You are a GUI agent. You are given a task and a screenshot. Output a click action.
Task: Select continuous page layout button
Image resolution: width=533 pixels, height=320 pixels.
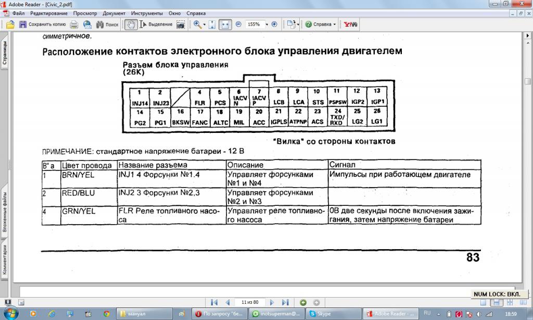click(496, 302)
